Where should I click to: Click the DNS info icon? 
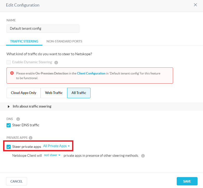point(18,119)
